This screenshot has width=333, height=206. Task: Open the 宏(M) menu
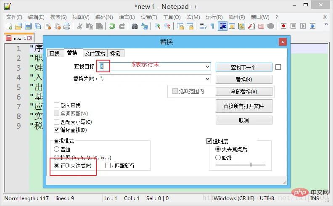click(x=193, y=17)
